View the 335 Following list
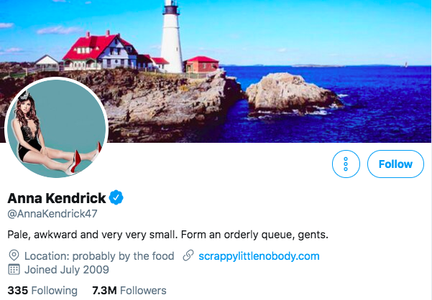Viewport: 432px width, 300px height. tap(42, 291)
